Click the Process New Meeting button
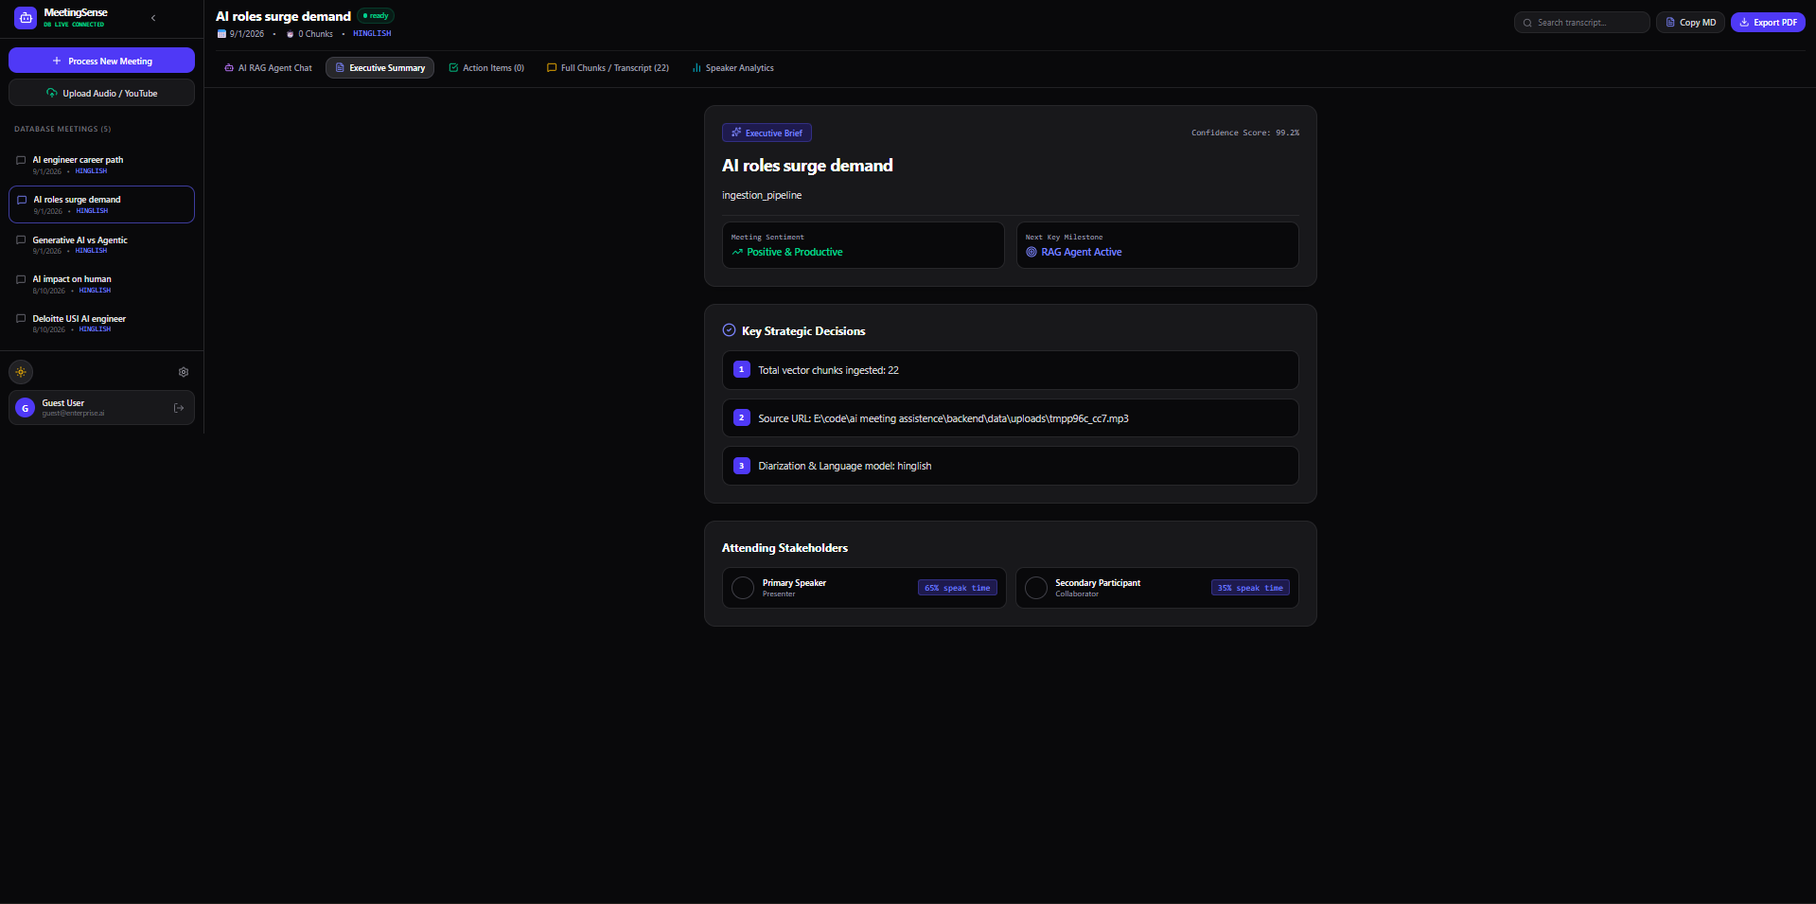Image resolution: width=1816 pixels, height=904 pixels. tap(101, 61)
